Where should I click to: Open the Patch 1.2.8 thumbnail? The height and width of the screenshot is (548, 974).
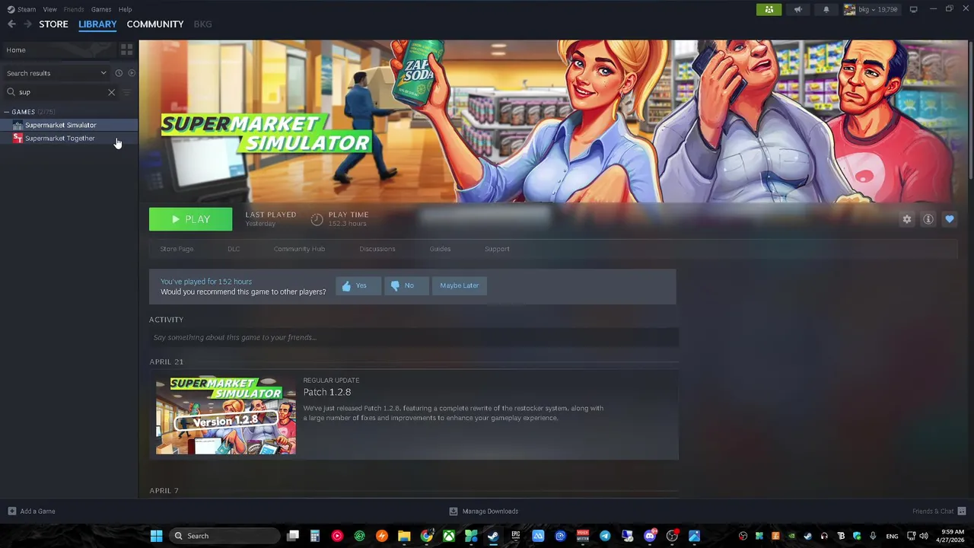tap(226, 415)
